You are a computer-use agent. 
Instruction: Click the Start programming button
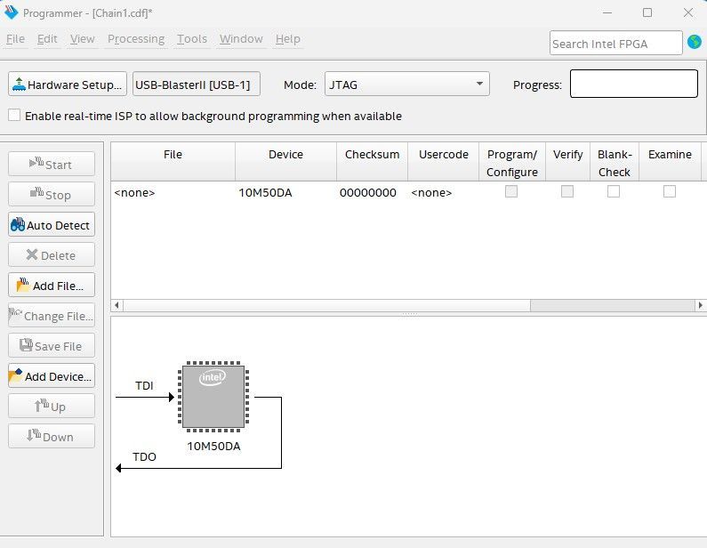pos(52,164)
